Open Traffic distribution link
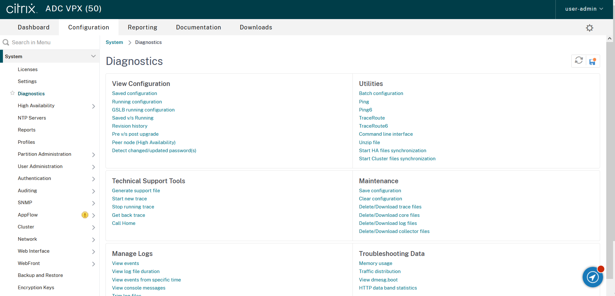Screen dimensions: 615x296 coord(380,271)
